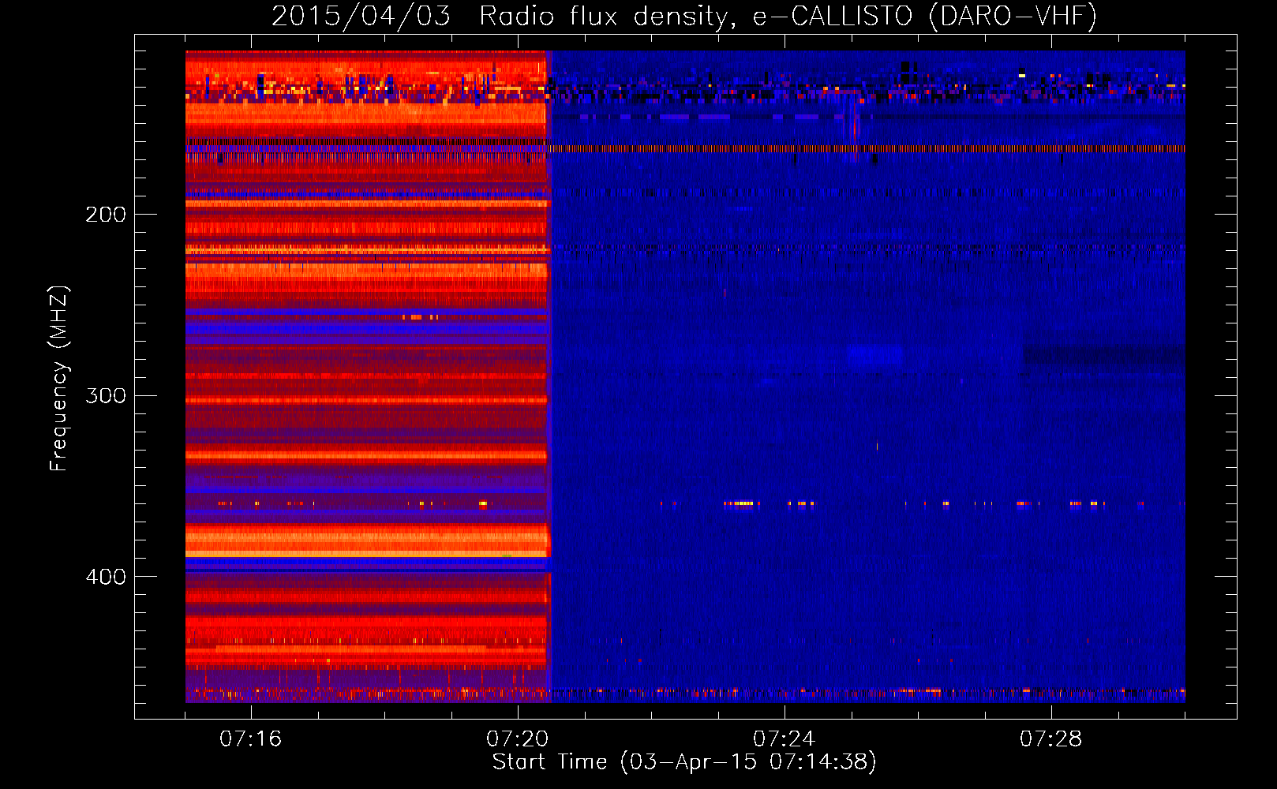Click the 'Start Time (03-Apr-15 07:14:38)' label
This screenshot has height=789, width=1277.
click(x=684, y=762)
